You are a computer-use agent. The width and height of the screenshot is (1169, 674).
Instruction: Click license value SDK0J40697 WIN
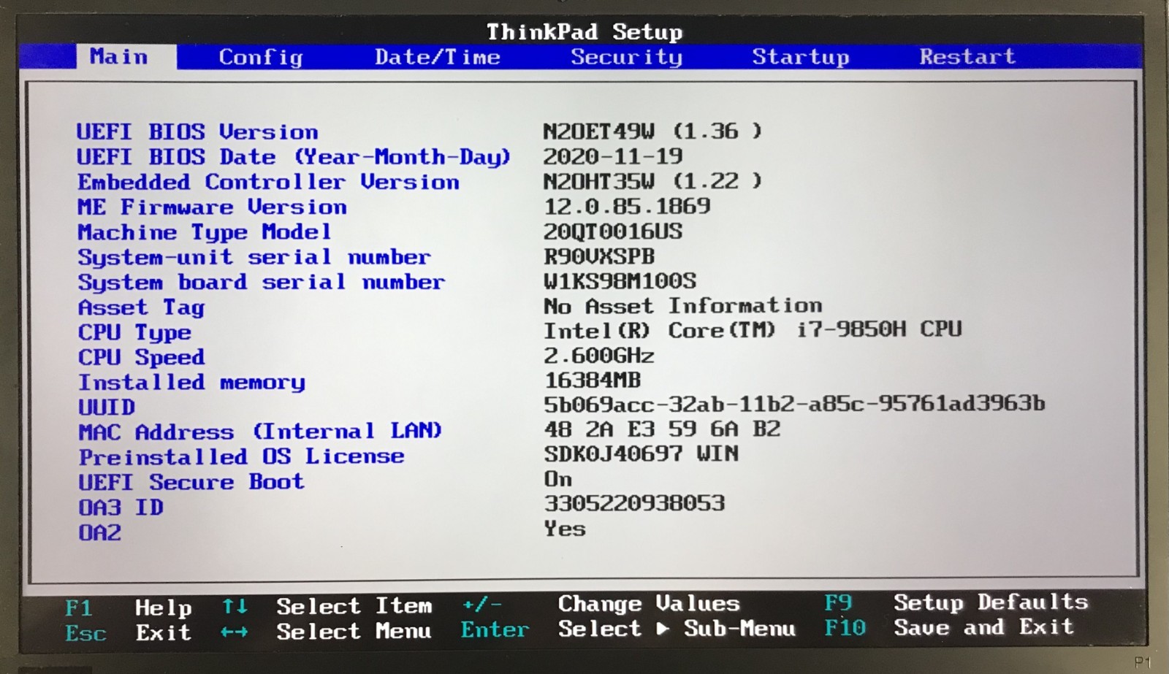641,454
